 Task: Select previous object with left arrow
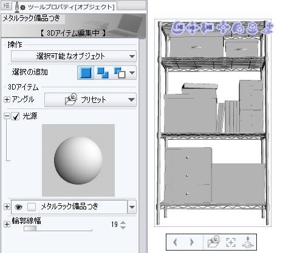[x=176, y=242]
